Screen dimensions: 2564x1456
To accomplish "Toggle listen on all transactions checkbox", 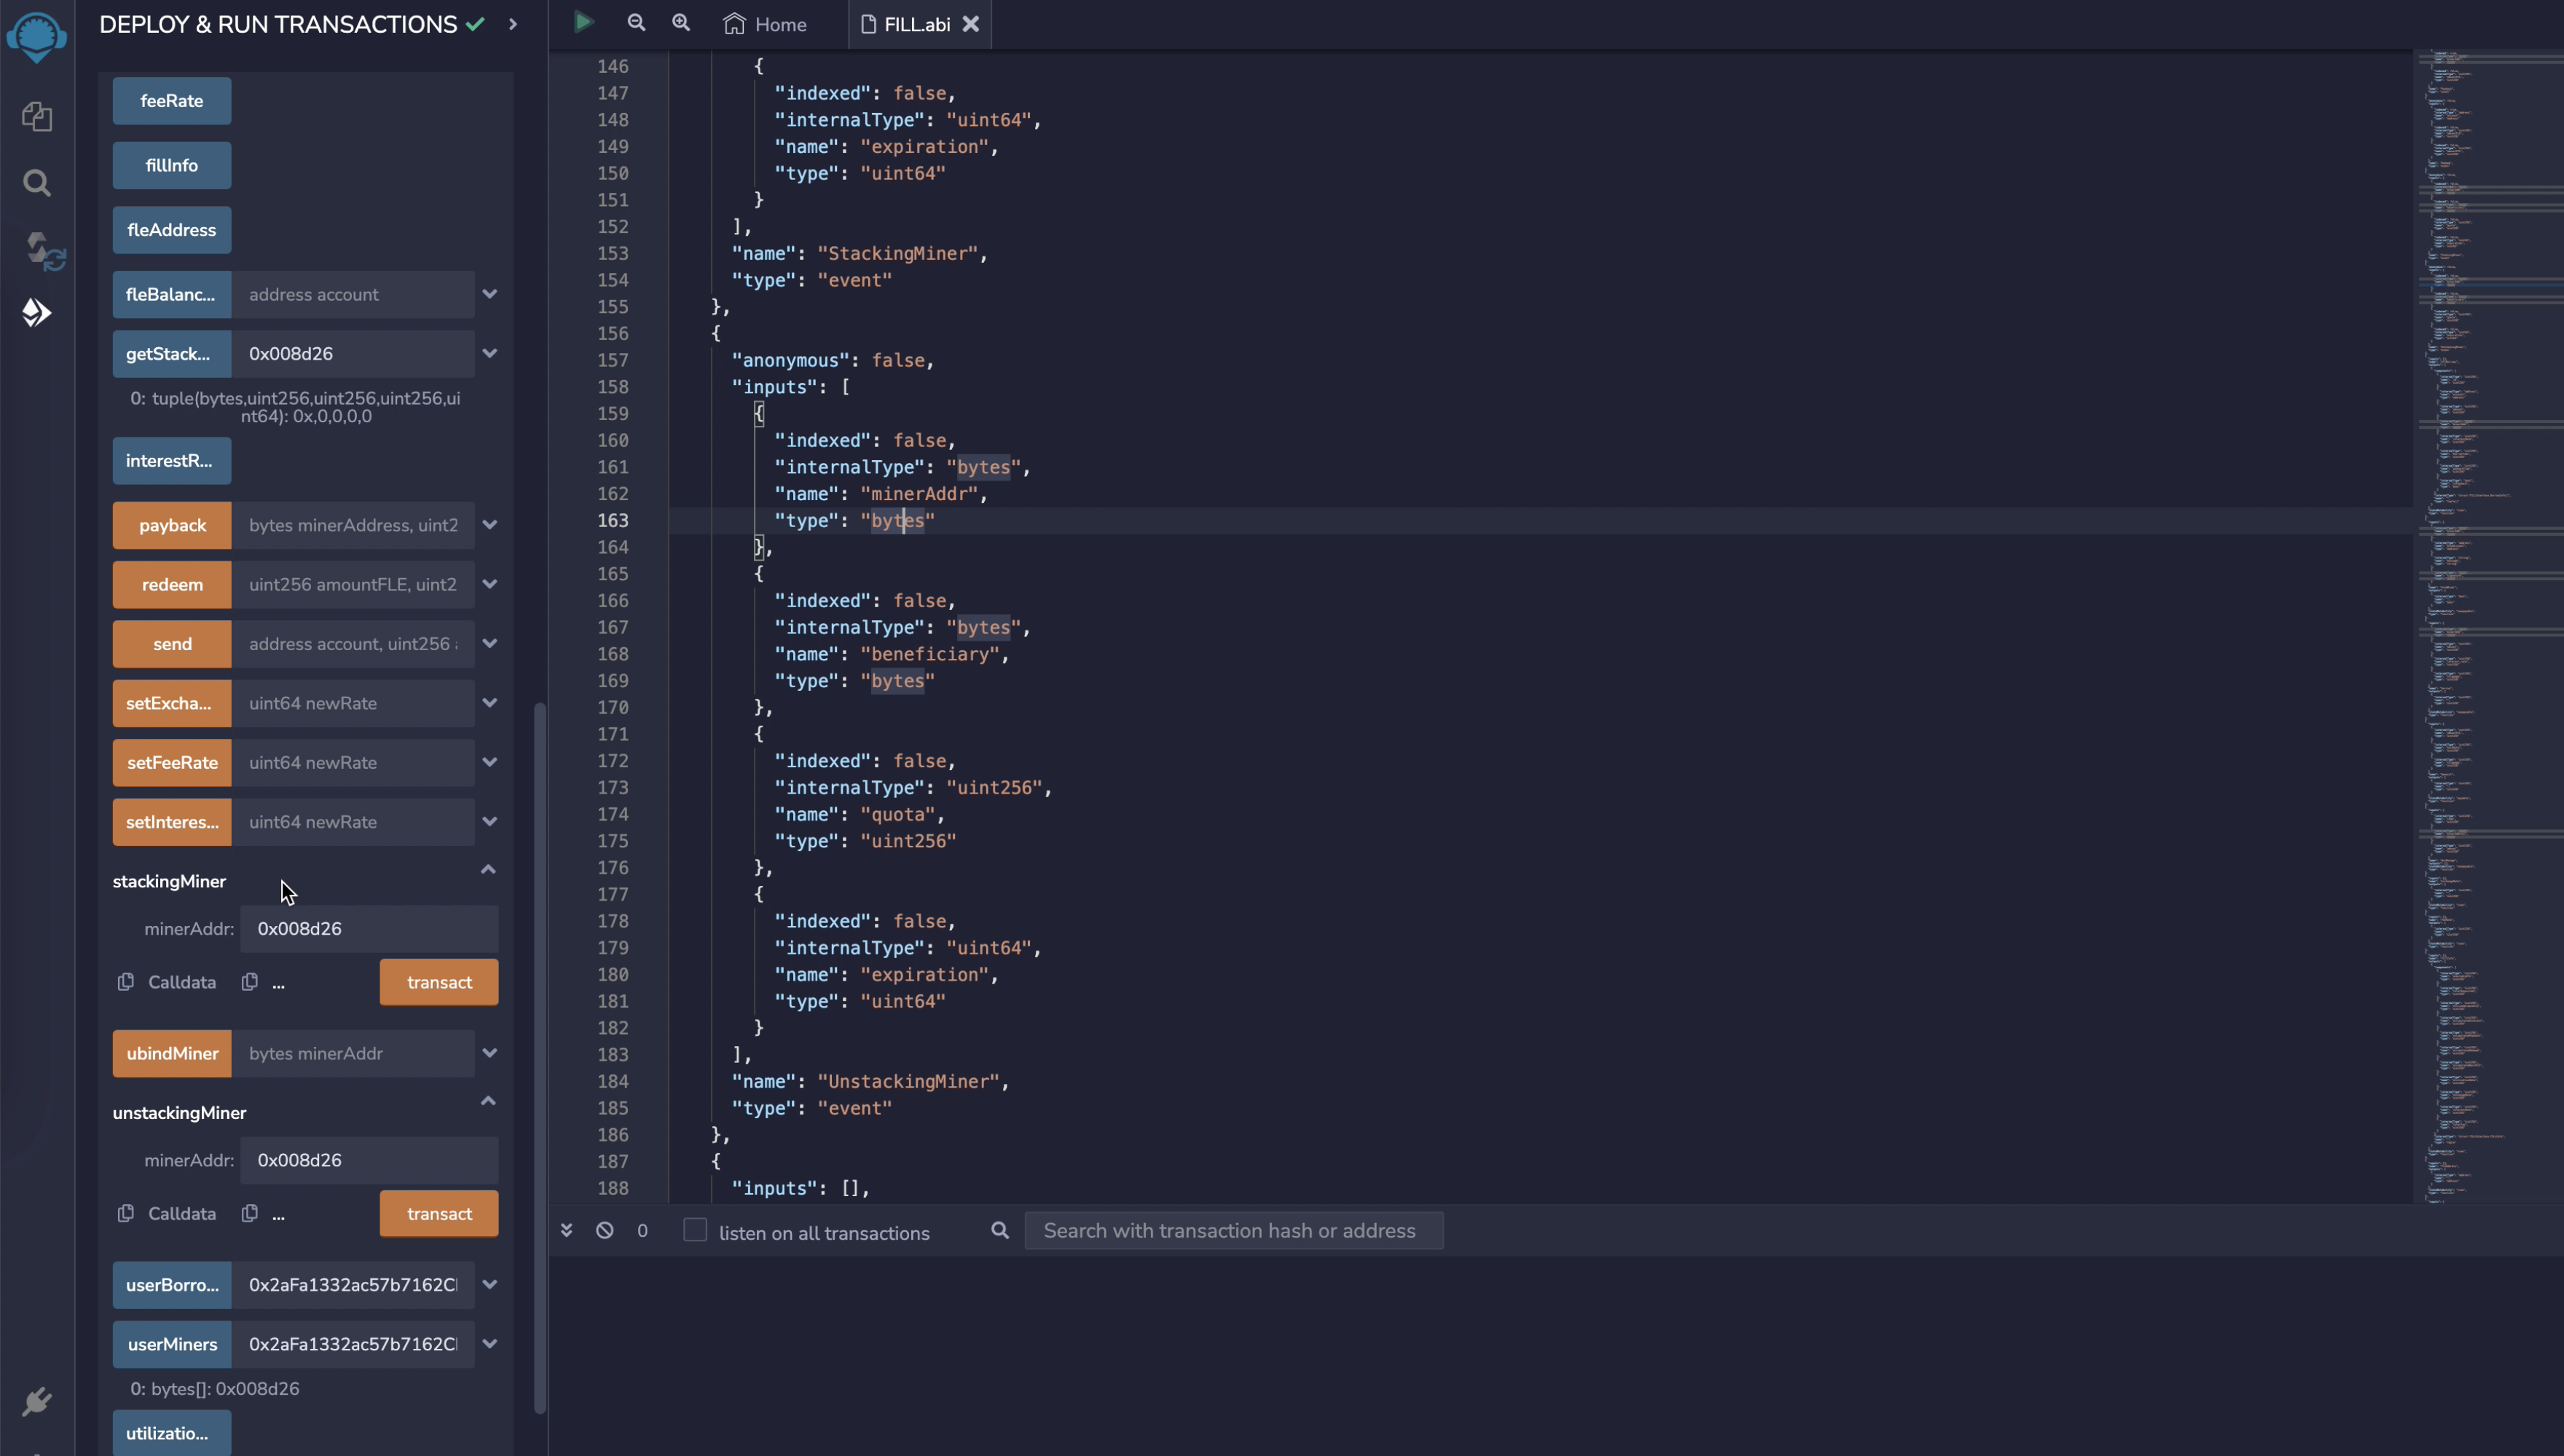I will pos(694,1230).
